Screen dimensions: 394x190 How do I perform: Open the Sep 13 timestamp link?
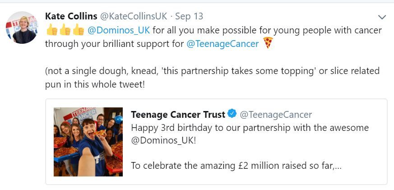189,16
